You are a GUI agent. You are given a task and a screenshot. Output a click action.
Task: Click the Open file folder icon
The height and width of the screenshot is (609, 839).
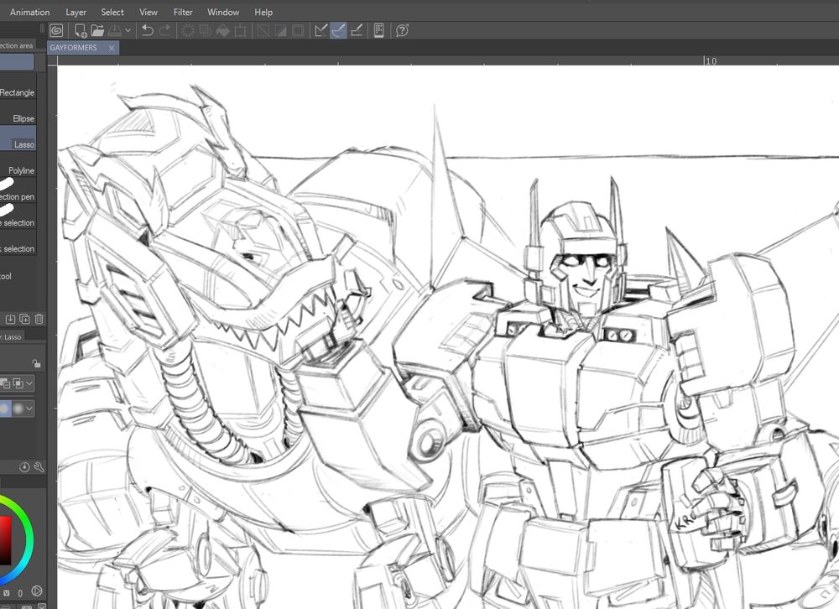click(x=97, y=31)
